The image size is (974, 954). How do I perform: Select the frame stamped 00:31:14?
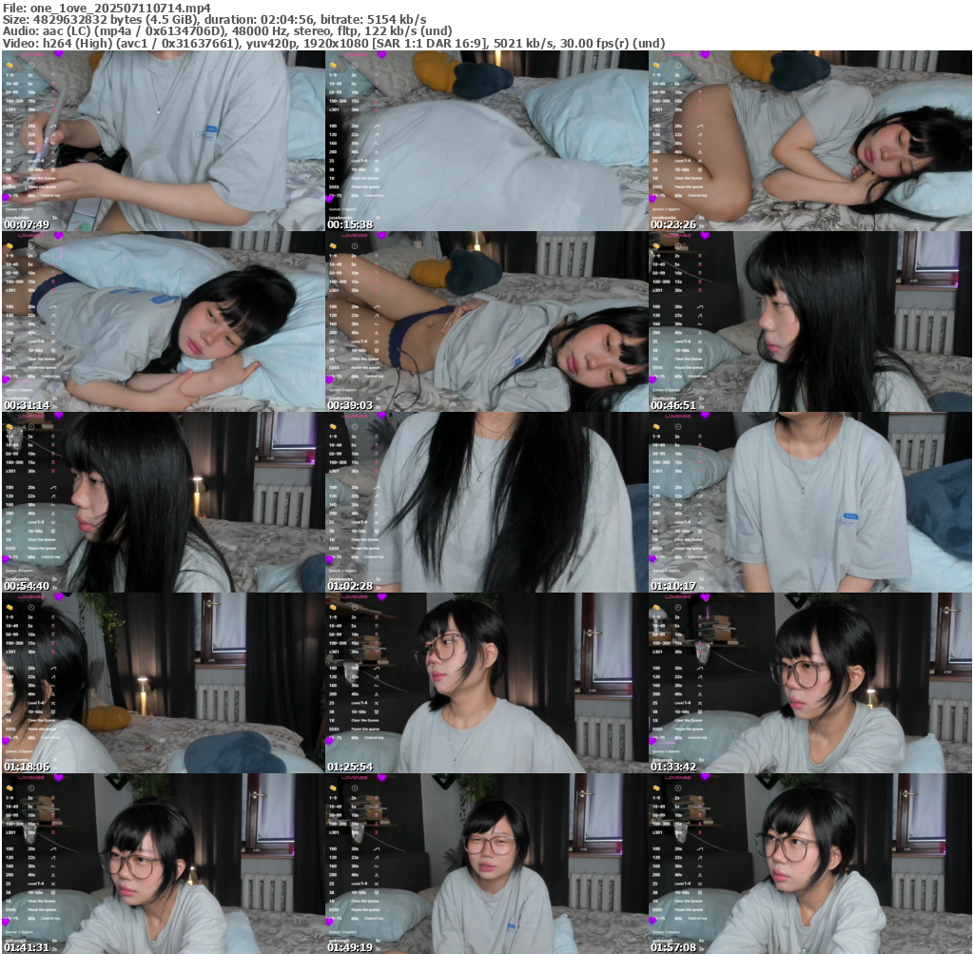[x=164, y=321]
